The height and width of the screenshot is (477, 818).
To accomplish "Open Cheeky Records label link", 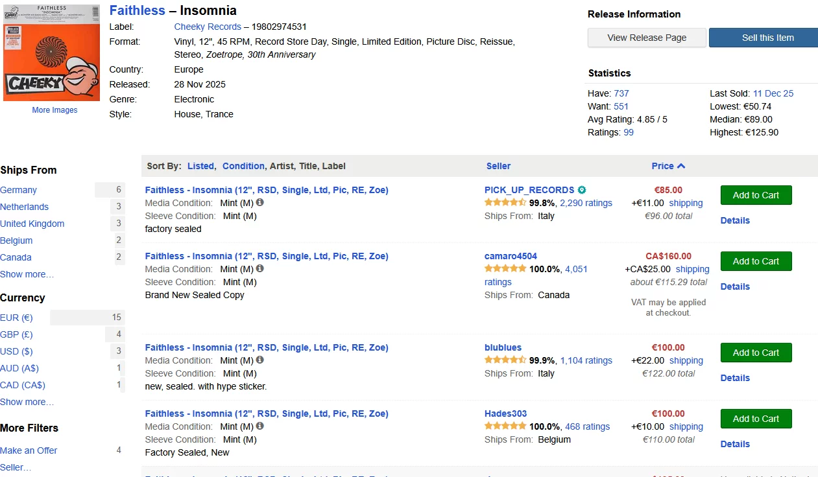I will coord(208,27).
